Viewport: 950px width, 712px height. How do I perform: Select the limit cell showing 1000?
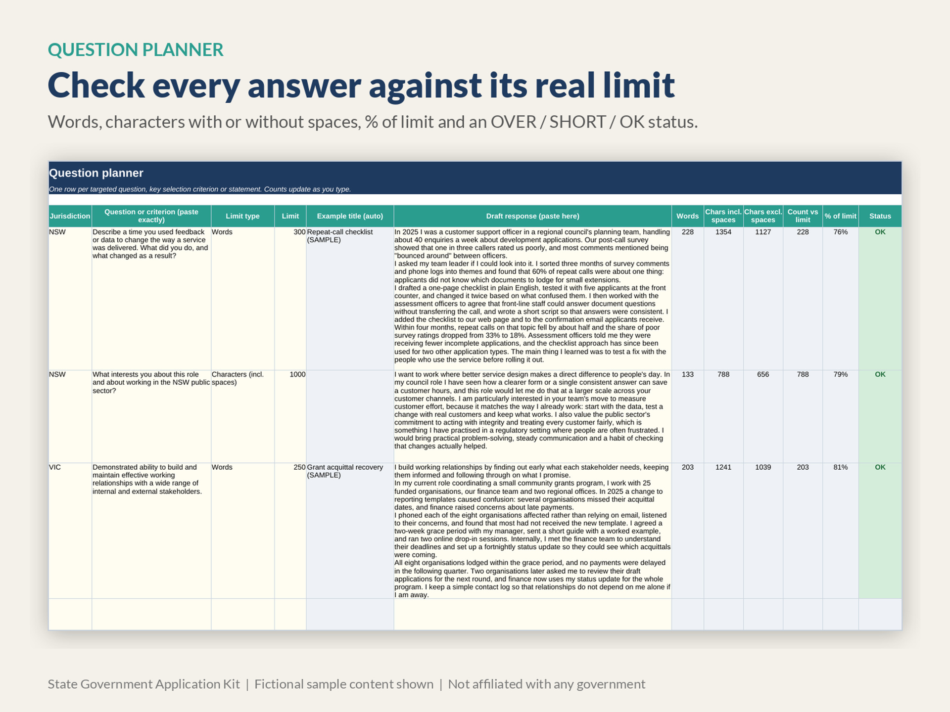point(290,416)
